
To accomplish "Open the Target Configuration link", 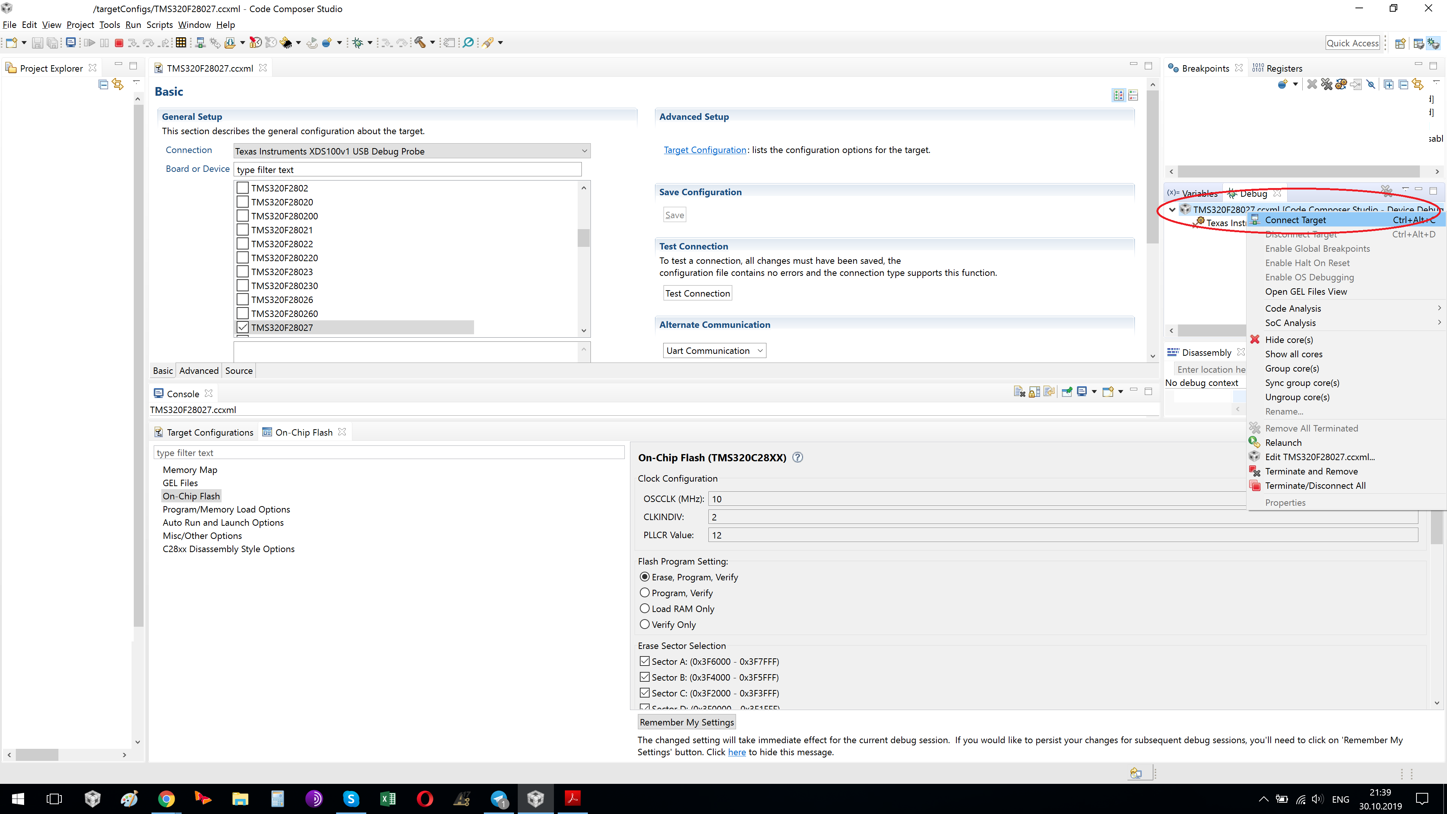I will (x=705, y=150).
